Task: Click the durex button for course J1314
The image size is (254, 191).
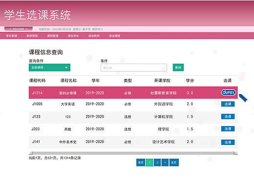Action: pyautogui.click(x=228, y=93)
